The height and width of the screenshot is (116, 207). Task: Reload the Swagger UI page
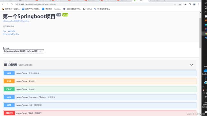click(x=12, y=4)
